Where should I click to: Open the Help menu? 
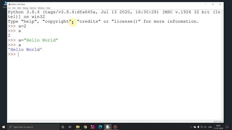pyautogui.click(x=48, y=8)
